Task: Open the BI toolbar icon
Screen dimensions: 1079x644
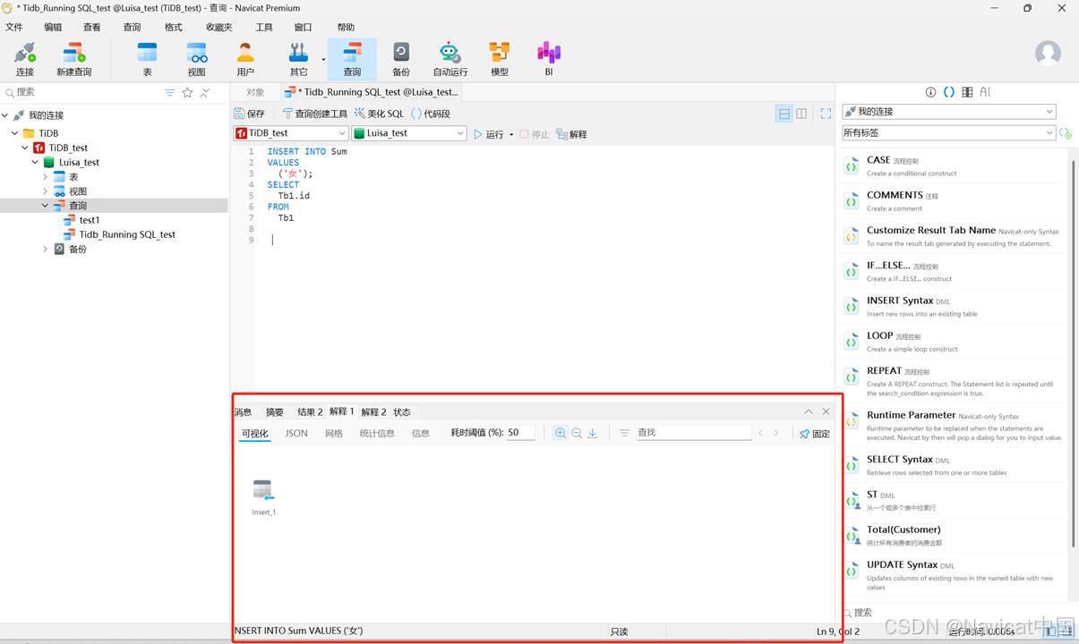Action: coord(549,59)
